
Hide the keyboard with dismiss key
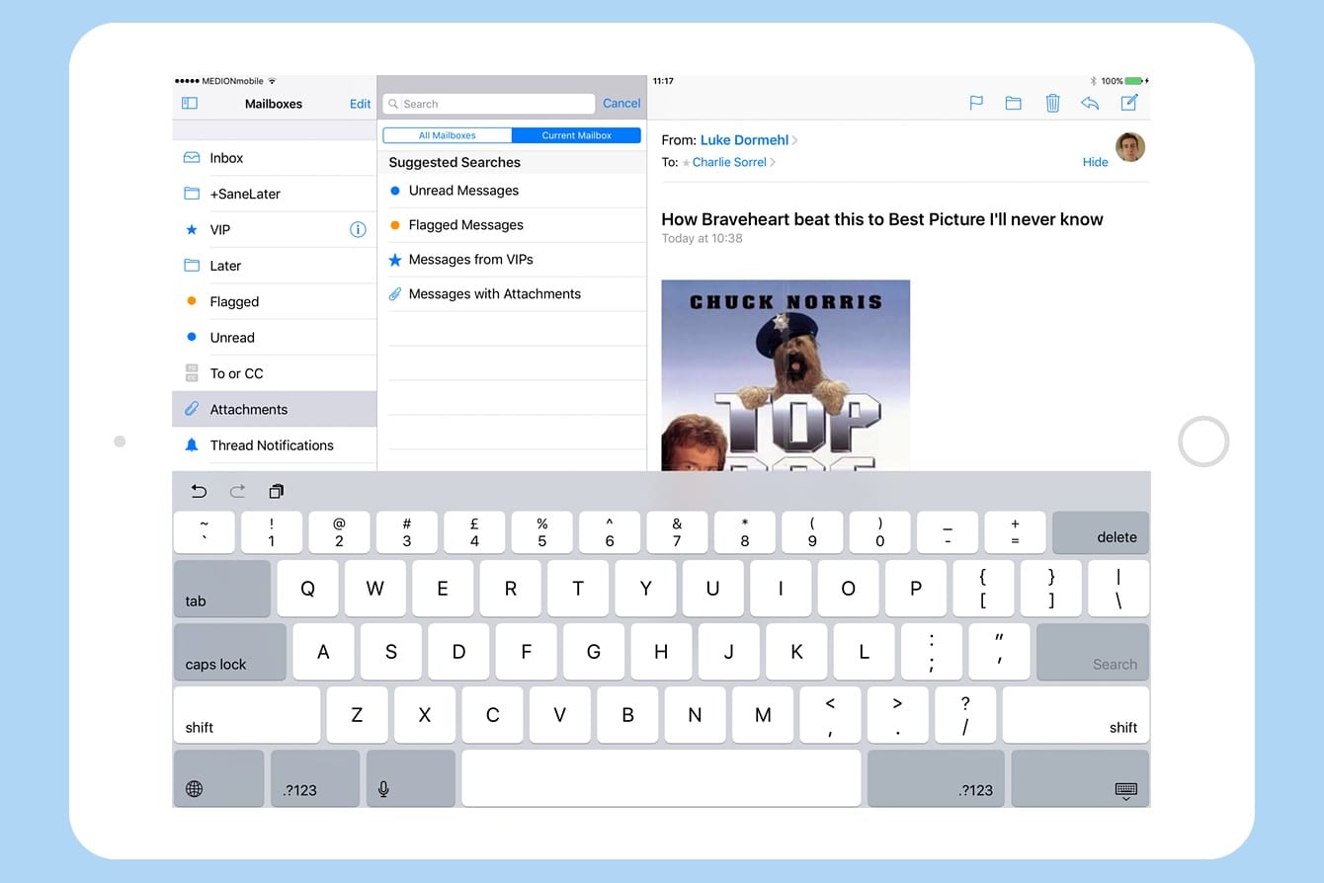pos(1125,789)
